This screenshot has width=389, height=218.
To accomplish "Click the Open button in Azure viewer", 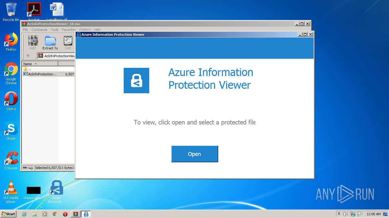I will tap(194, 154).
